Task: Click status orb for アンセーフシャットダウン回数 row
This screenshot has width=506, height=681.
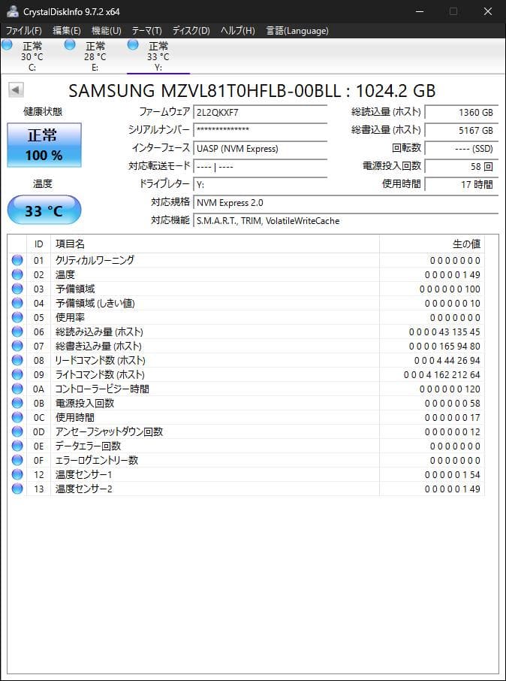Action: pos(17,431)
